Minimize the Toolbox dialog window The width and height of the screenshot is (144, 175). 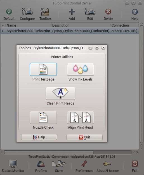(x=90, y=48)
